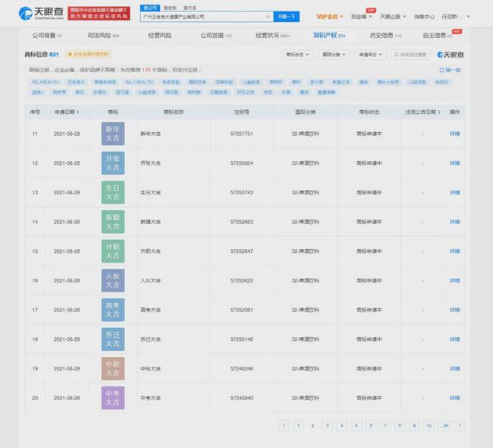Viewport: 493px width, 448px height.
Task: Expand the 商标状态 filter dropdown
Action: 297,55
